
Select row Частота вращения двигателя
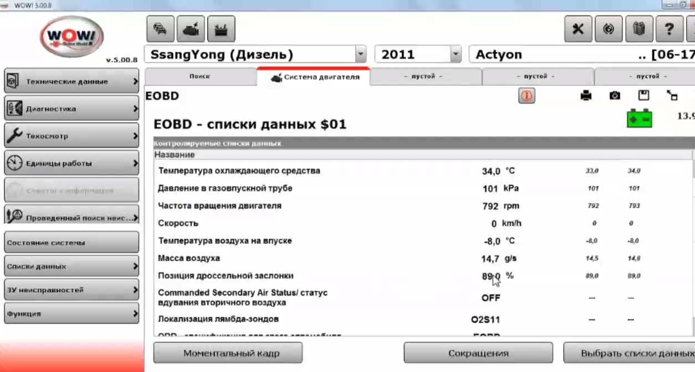pyautogui.click(x=423, y=205)
